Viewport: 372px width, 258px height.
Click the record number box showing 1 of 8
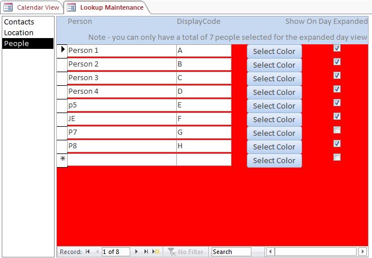pyautogui.click(x=116, y=252)
